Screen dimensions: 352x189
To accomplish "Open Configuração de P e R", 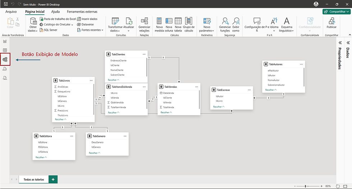I will pos(256,25).
